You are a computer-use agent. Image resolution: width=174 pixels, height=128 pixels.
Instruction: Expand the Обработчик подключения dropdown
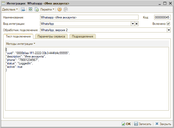pyautogui.click(x=169, y=30)
